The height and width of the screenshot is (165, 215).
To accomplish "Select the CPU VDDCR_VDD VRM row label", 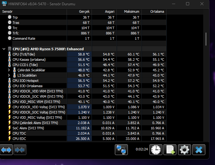I will [x=38, y=91].
